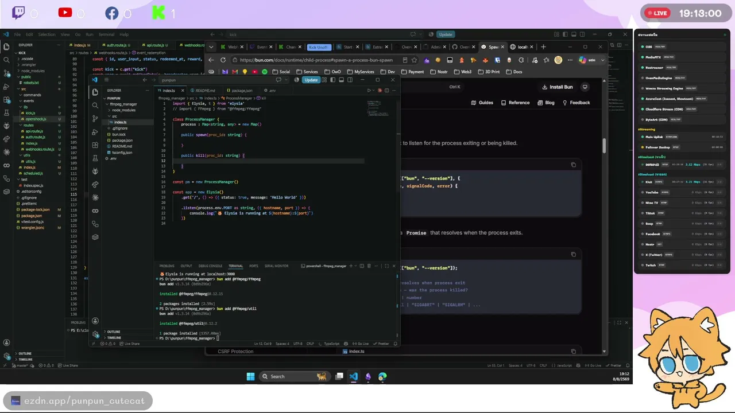Viewport: 735px width, 413px height.
Task: Maximize terminal panel size chevron
Action: (386, 266)
